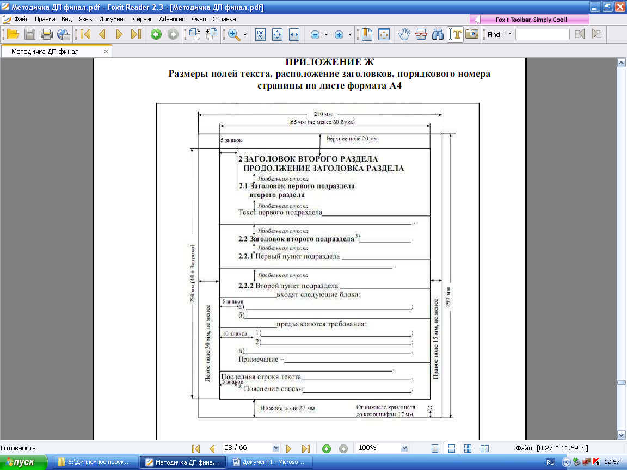
Task: Open the Окно menu
Action: [199, 19]
